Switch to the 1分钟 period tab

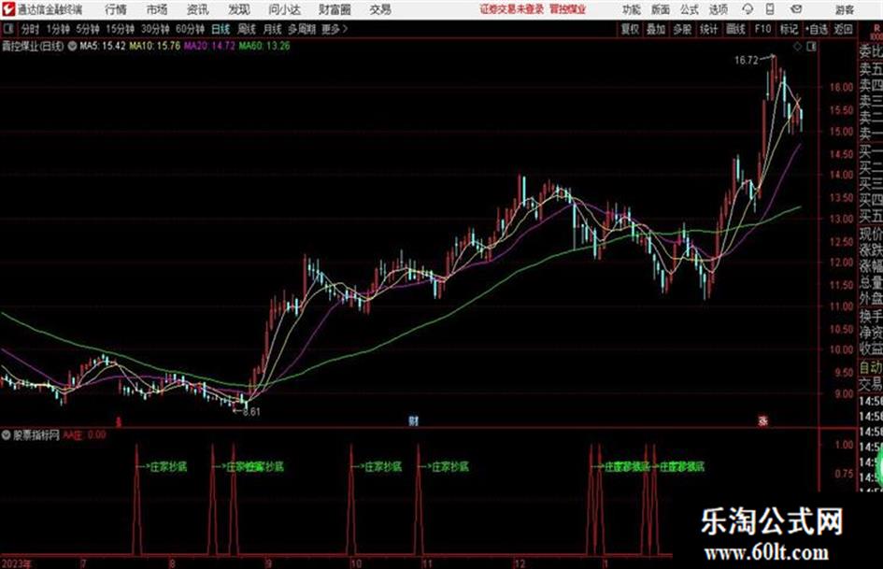57,29
